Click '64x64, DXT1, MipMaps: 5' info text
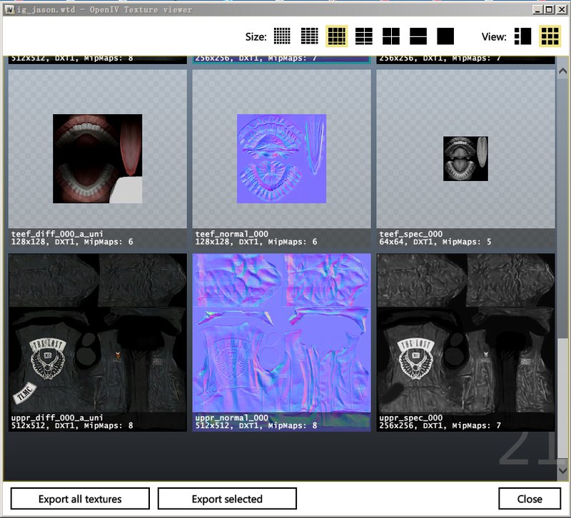 tap(435, 242)
